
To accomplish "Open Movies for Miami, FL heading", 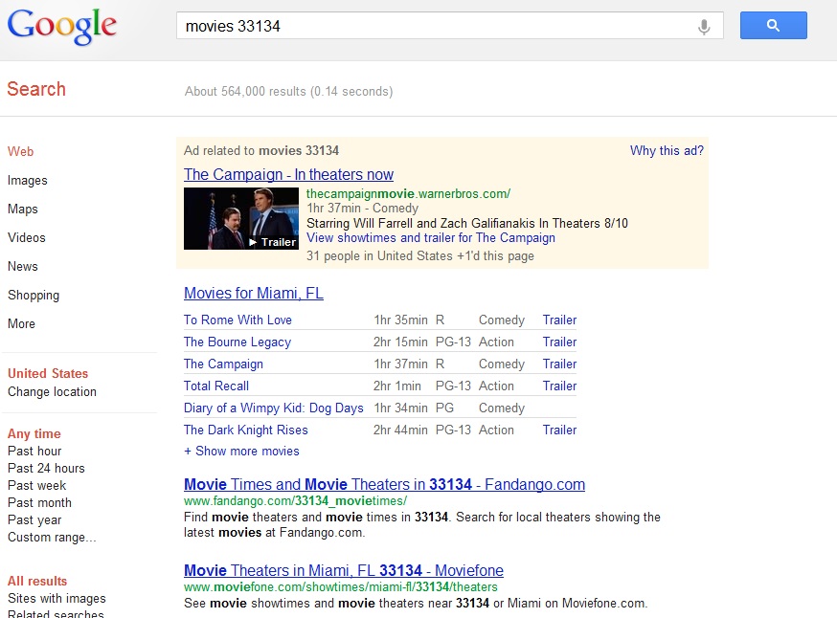I will 254,294.
